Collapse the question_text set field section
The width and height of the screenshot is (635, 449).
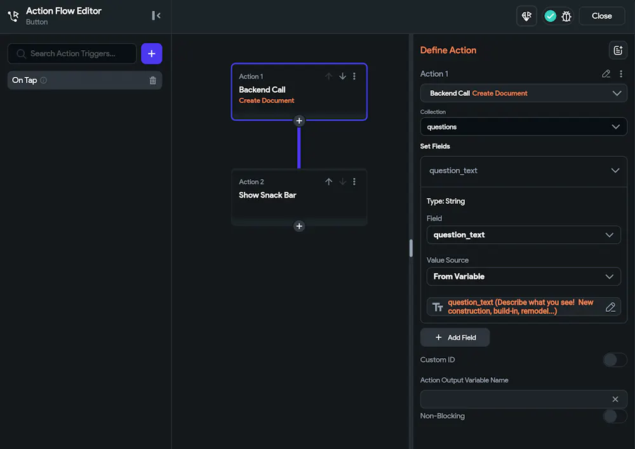click(615, 170)
